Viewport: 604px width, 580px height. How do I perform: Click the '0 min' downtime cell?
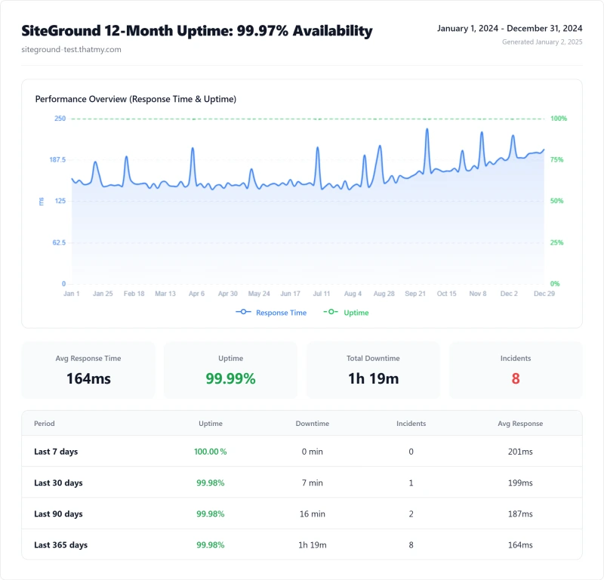313,452
